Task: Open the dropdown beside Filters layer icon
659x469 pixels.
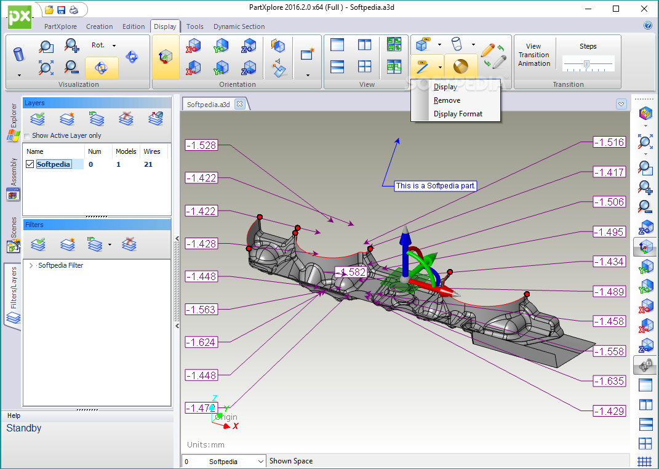Action: pos(110,244)
